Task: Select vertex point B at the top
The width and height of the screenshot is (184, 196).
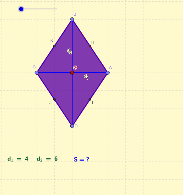Action: pyautogui.click(x=72, y=19)
